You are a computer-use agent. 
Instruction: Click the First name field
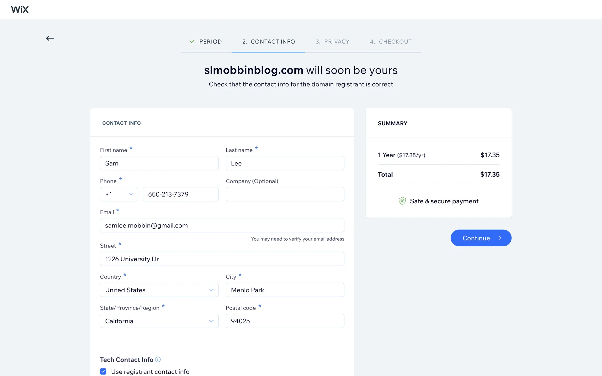(x=159, y=163)
